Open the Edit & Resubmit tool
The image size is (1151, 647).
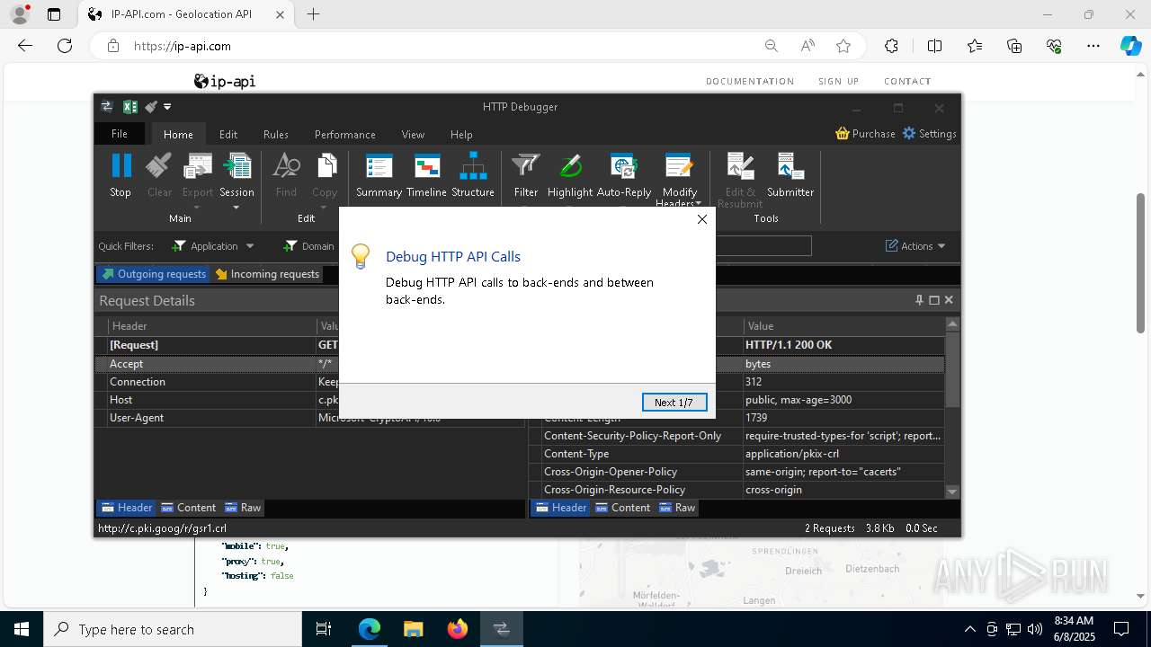pos(740,180)
